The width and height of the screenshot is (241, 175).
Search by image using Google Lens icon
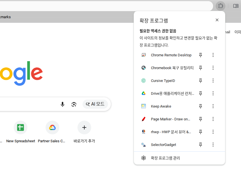[74, 104]
